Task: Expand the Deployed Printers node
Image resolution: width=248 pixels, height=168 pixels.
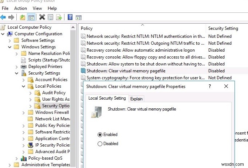Action: (x=17, y=67)
